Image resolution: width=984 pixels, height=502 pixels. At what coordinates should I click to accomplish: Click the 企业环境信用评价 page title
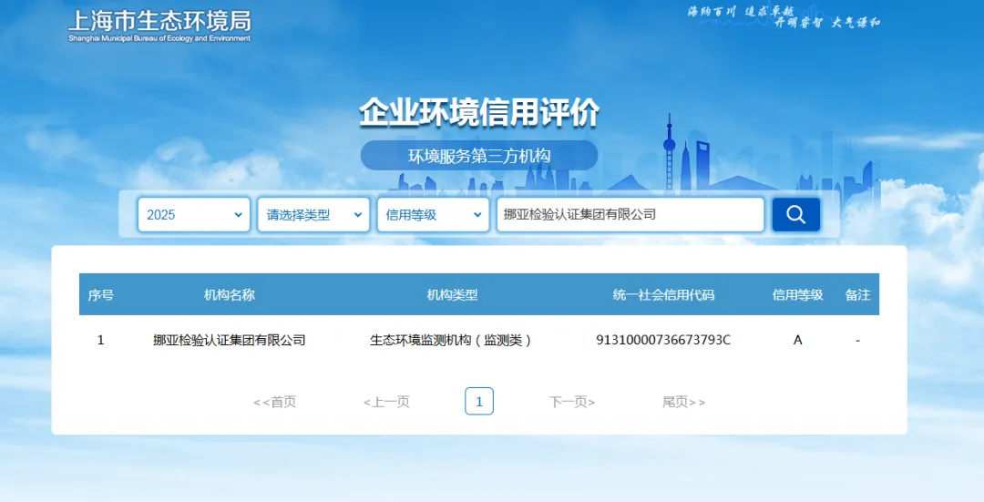[x=479, y=113]
